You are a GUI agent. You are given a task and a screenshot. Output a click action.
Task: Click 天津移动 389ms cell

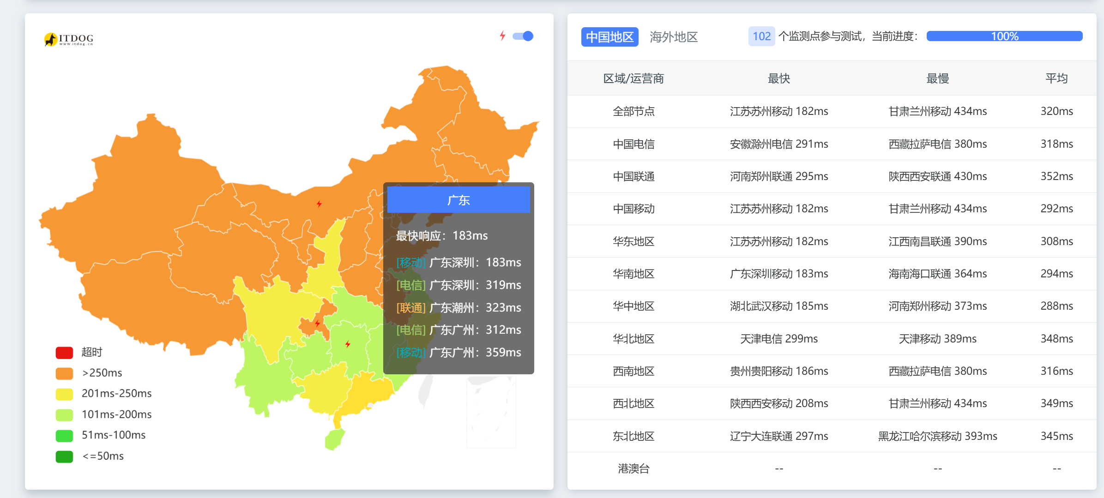[x=938, y=339]
